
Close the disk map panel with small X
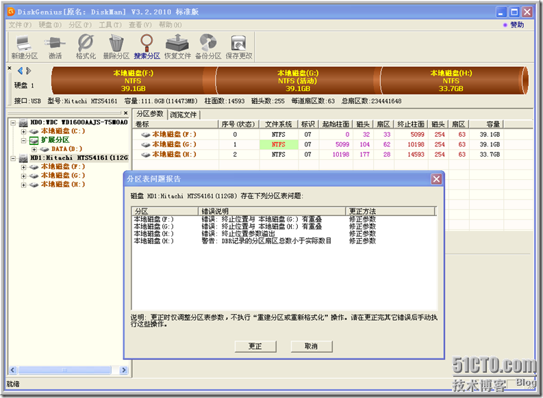pyautogui.click(x=10, y=68)
